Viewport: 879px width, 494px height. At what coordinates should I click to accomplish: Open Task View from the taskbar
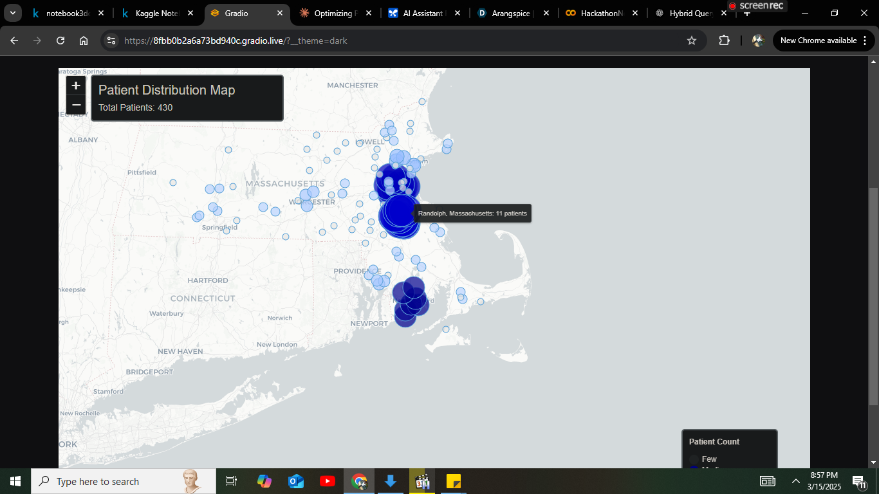(232, 481)
